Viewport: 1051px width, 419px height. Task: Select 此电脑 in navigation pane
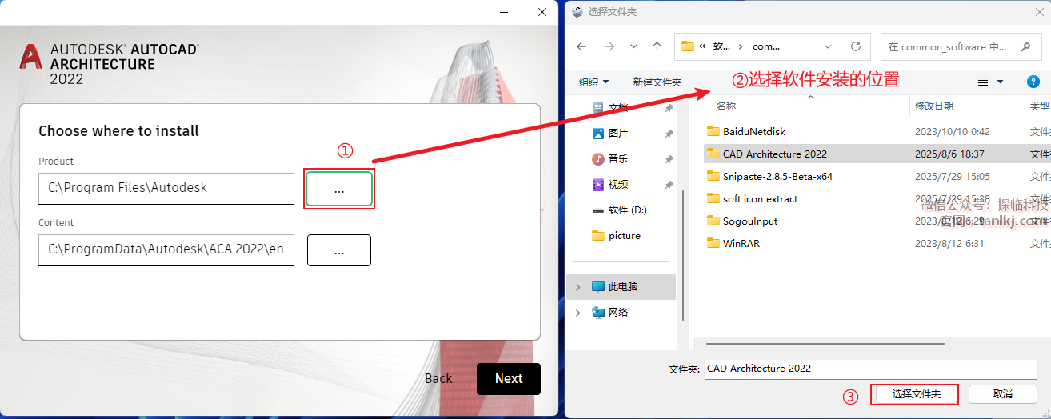coord(622,286)
